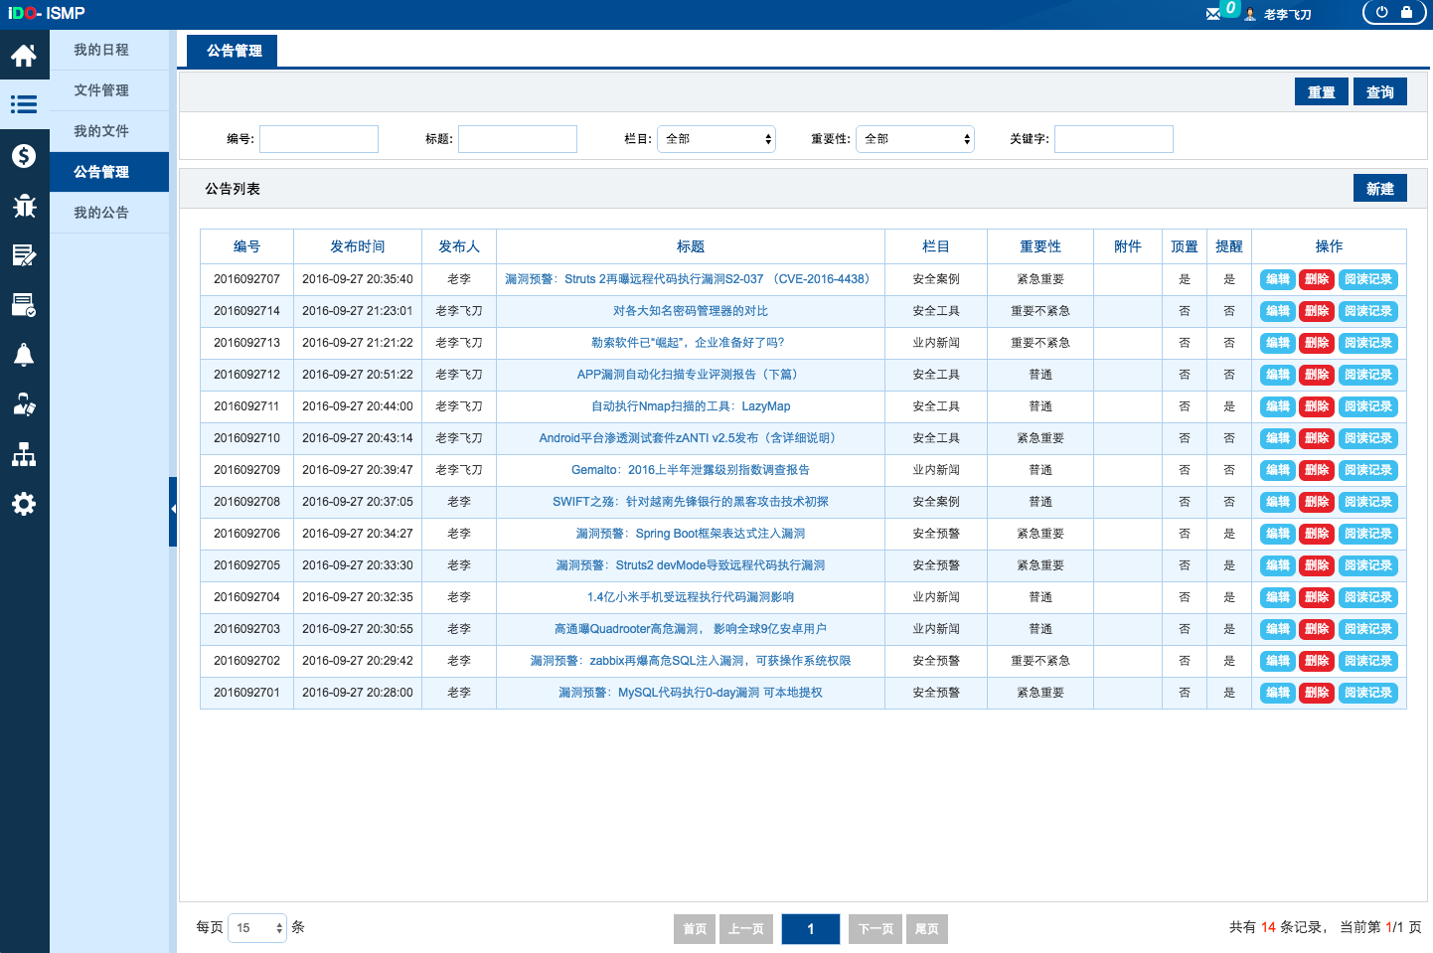Select 文件管理 in the side menu

[101, 90]
